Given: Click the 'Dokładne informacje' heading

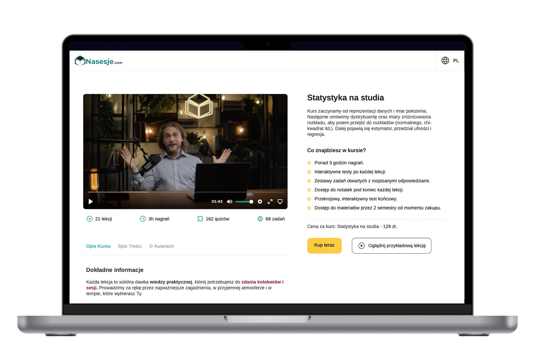Looking at the screenshot, I should pyautogui.click(x=115, y=270).
